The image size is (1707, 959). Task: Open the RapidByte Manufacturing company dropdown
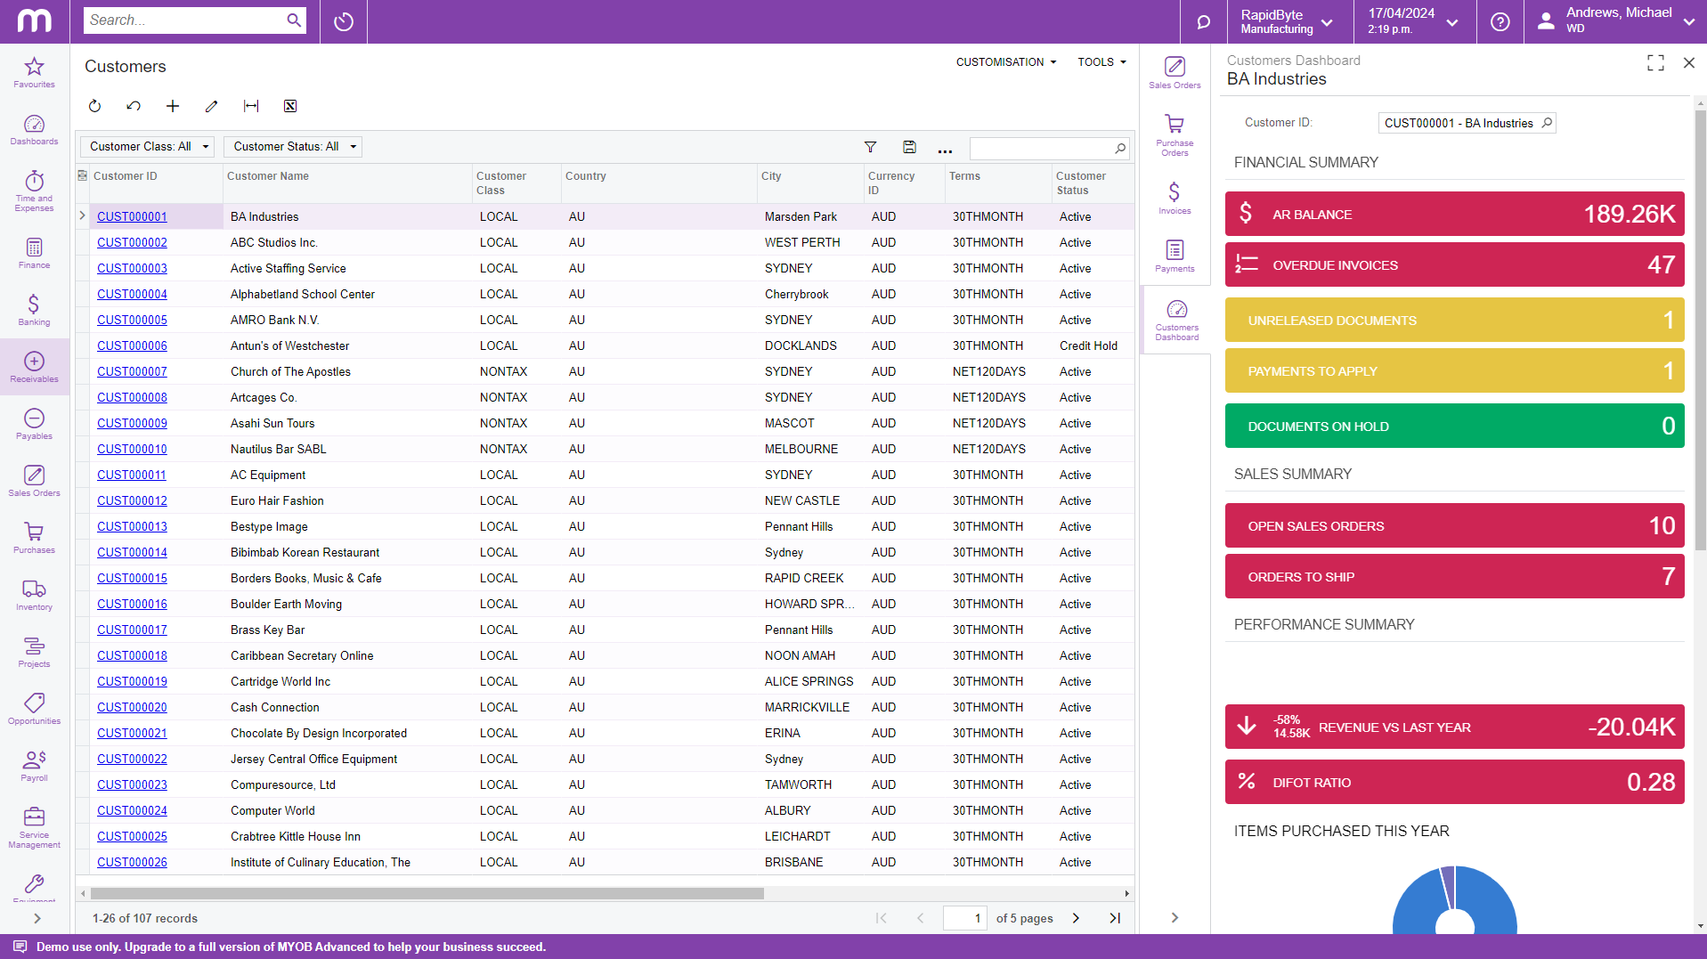(1287, 21)
